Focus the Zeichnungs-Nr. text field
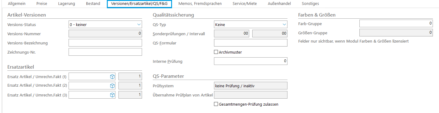The height and width of the screenshot is (113, 439). point(105,52)
